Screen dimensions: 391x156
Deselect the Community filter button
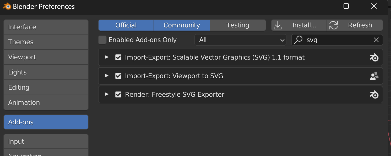pos(181,25)
